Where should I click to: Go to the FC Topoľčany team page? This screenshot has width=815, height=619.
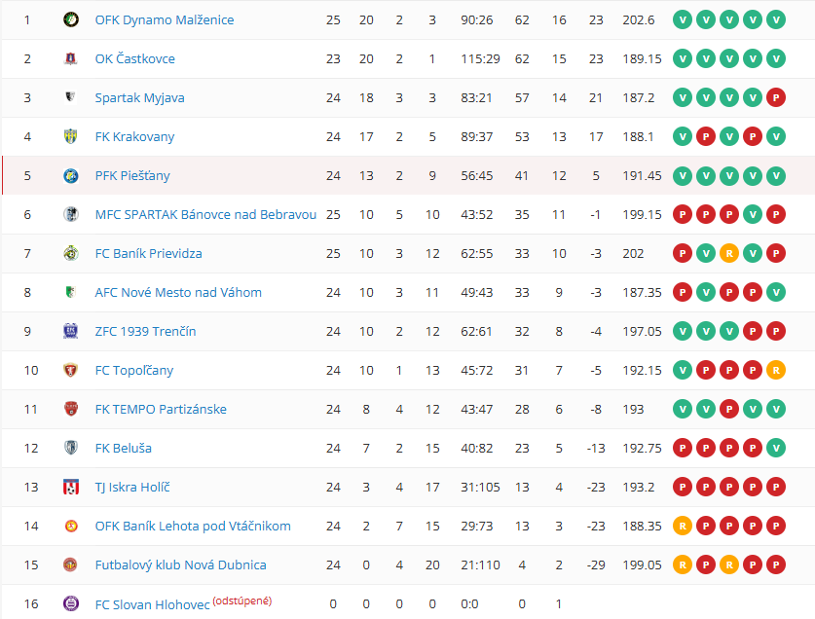point(134,370)
